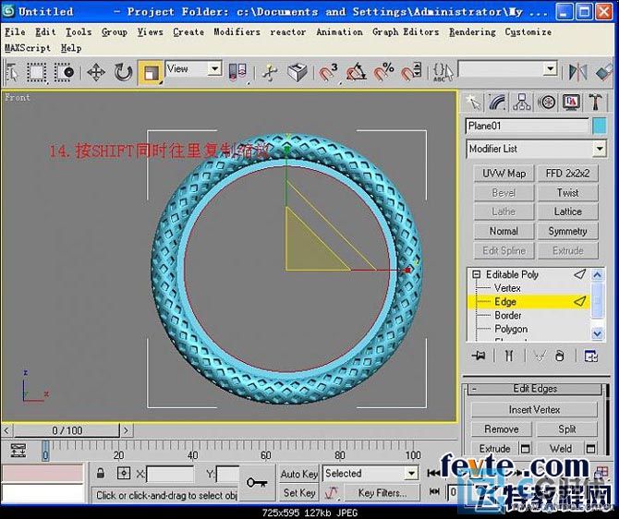Click the Mirror tool icon
Image resolution: width=619 pixels, height=519 pixels.
(577, 73)
